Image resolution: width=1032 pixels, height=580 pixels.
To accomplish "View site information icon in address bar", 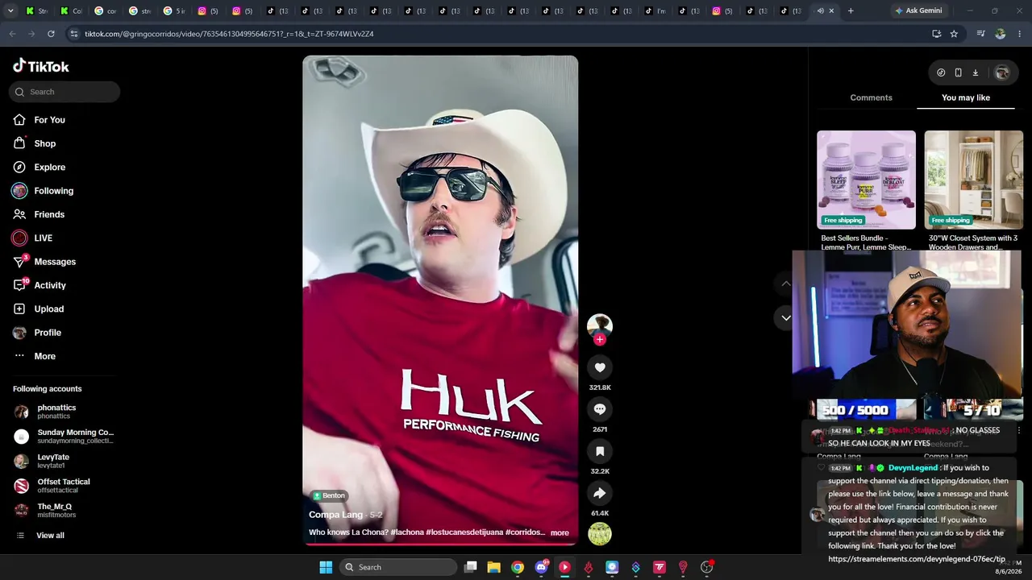I will point(73,34).
